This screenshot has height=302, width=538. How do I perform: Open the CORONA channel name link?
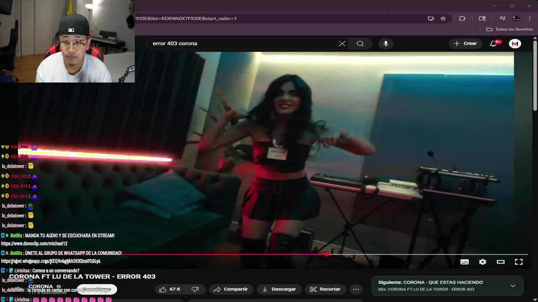[x=41, y=286]
